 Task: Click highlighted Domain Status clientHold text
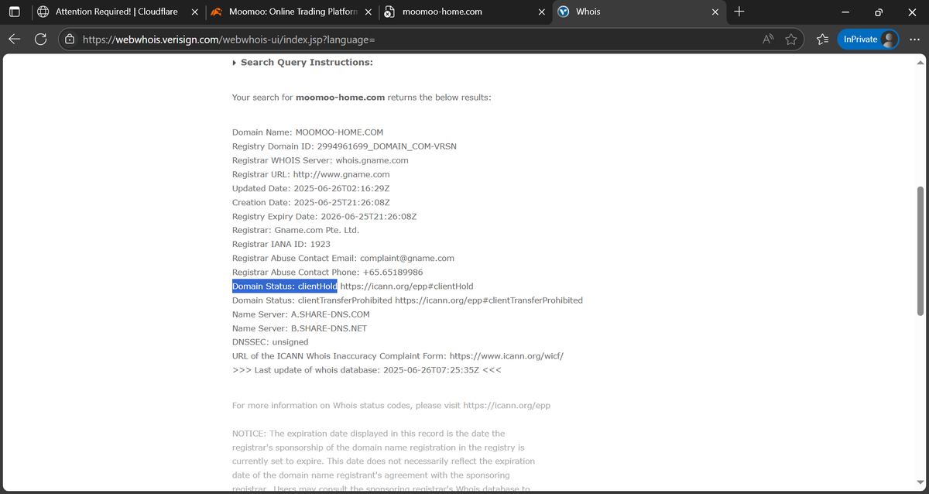(x=285, y=286)
